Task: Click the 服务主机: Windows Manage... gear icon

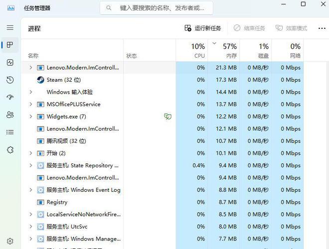Action: point(40,239)
